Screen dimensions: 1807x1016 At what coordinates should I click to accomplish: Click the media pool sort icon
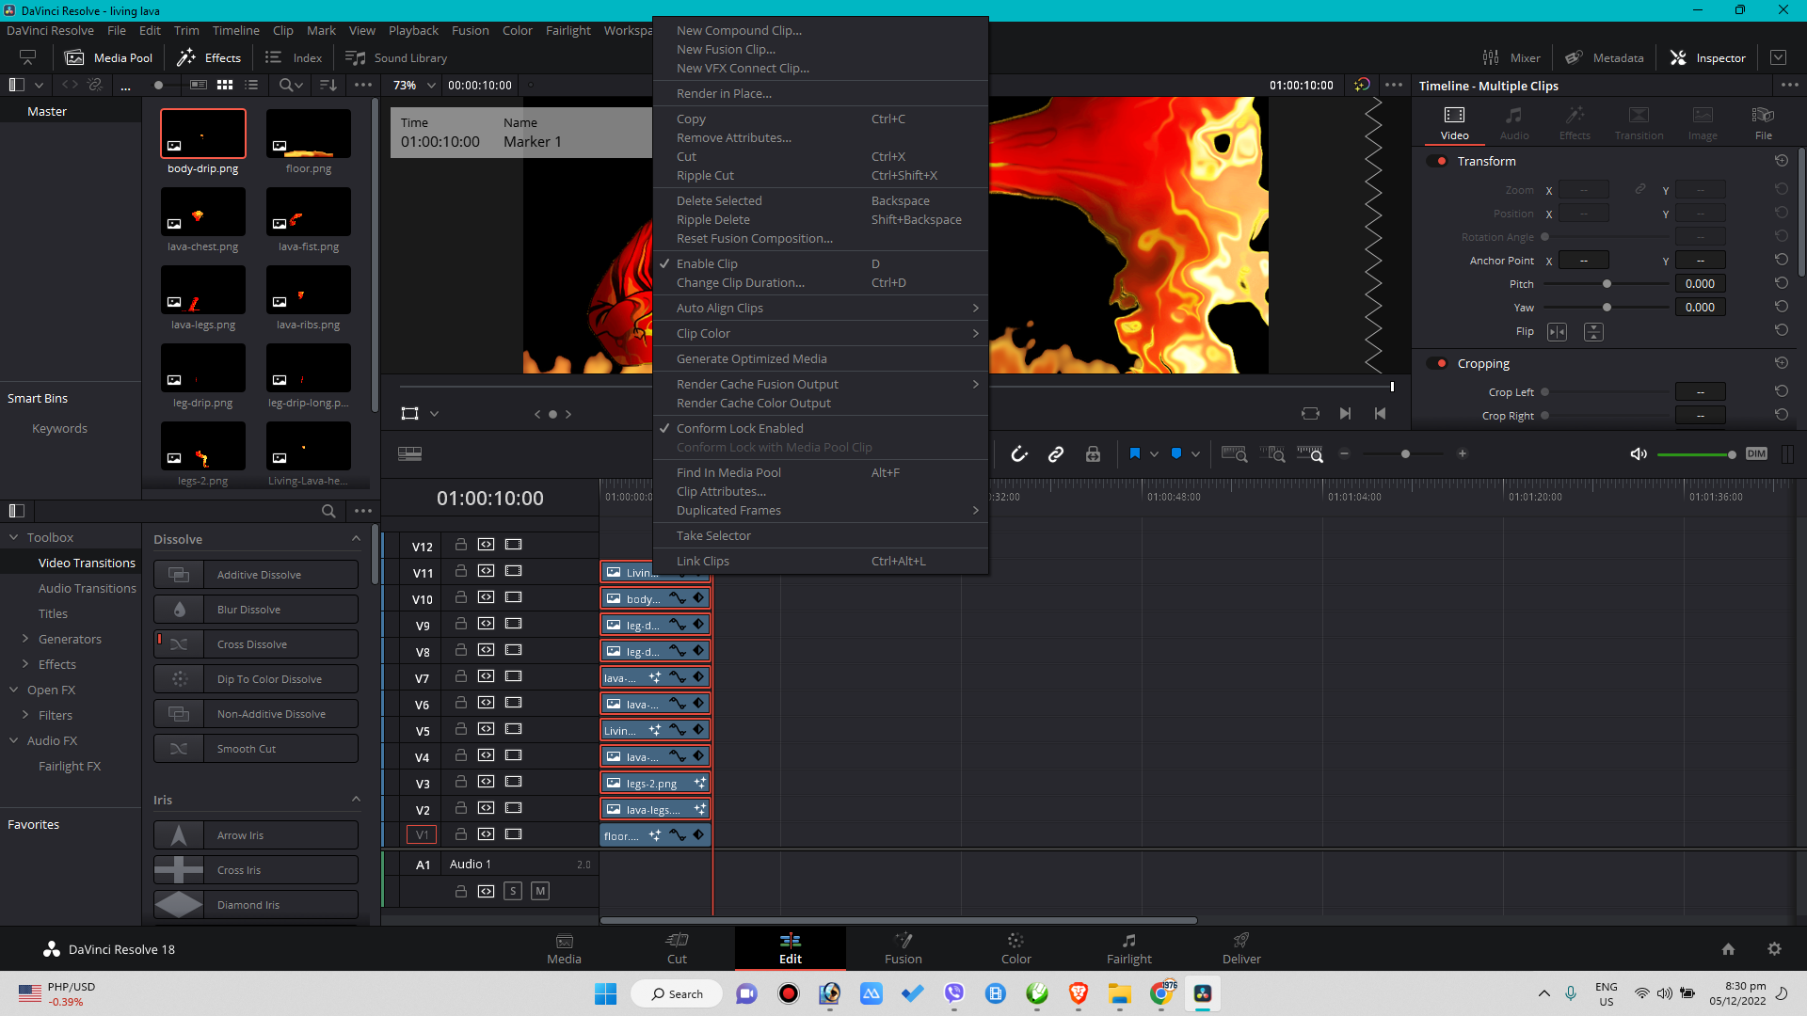(328, 85)
